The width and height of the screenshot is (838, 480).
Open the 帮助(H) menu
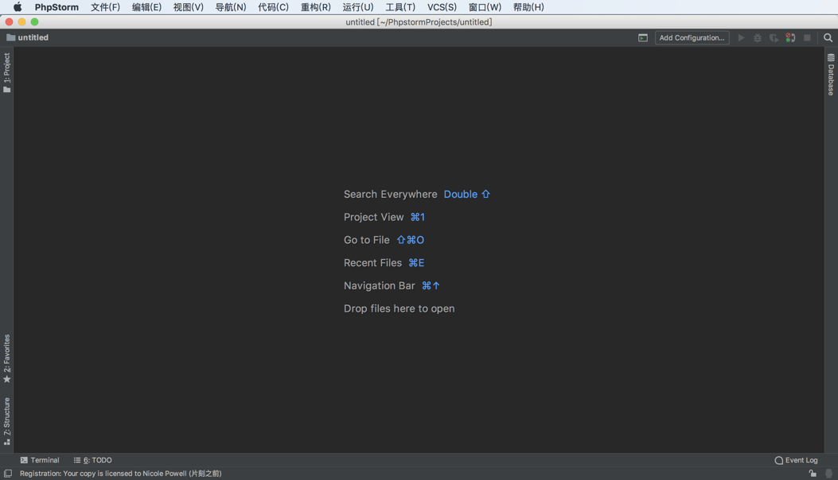(528, 7)
